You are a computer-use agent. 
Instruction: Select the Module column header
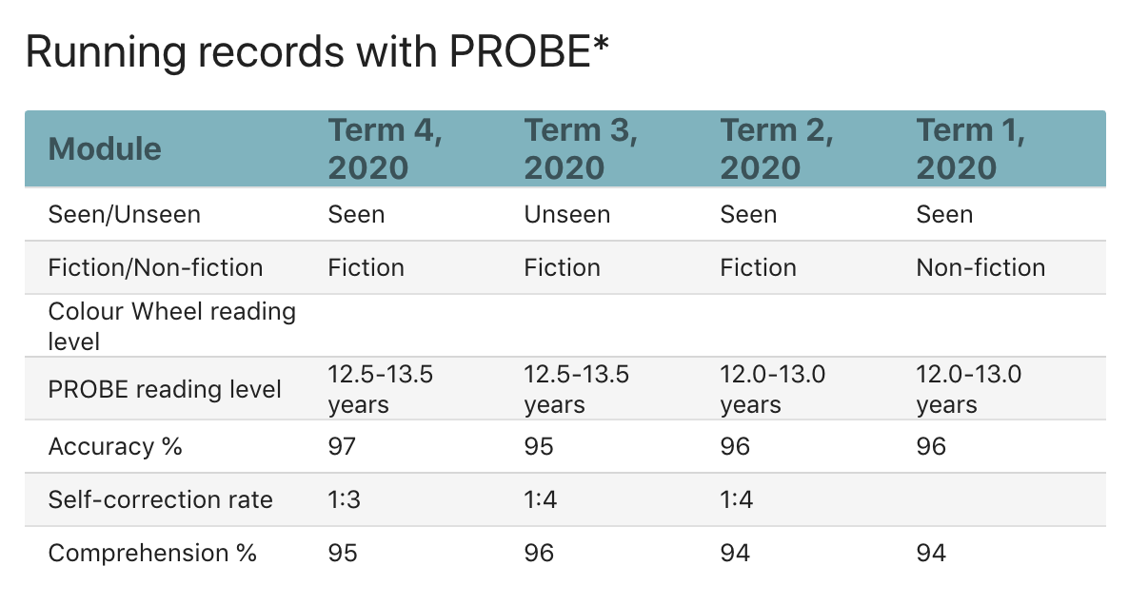click(x=105, y=149)
